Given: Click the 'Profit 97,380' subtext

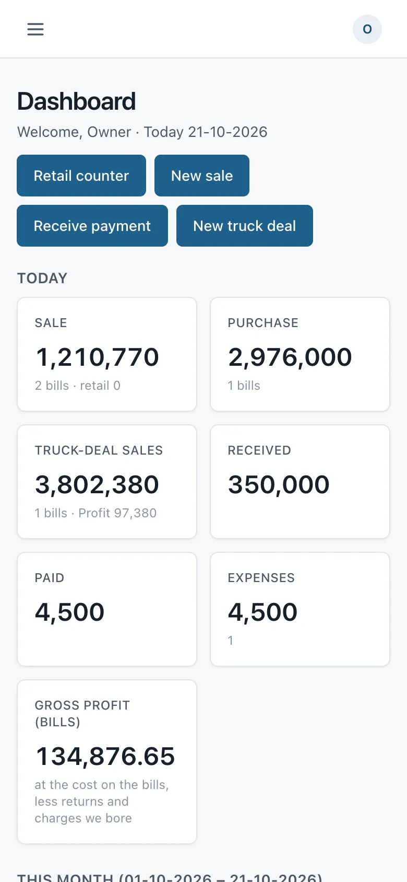Looking at the screenshot, I should point(117,513).
